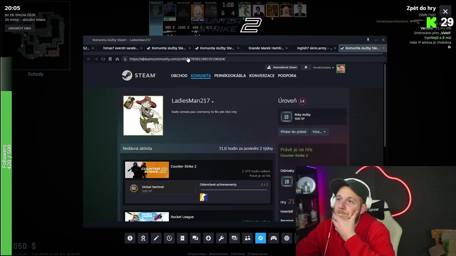
Task: Click the achievements progress bar under Odemčené achievementy
Action: (234, 190)
